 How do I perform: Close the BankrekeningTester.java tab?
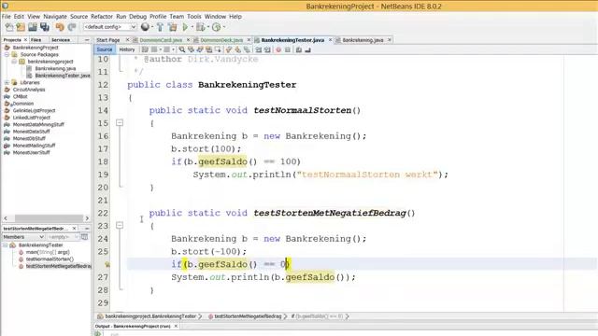(330, 39)
